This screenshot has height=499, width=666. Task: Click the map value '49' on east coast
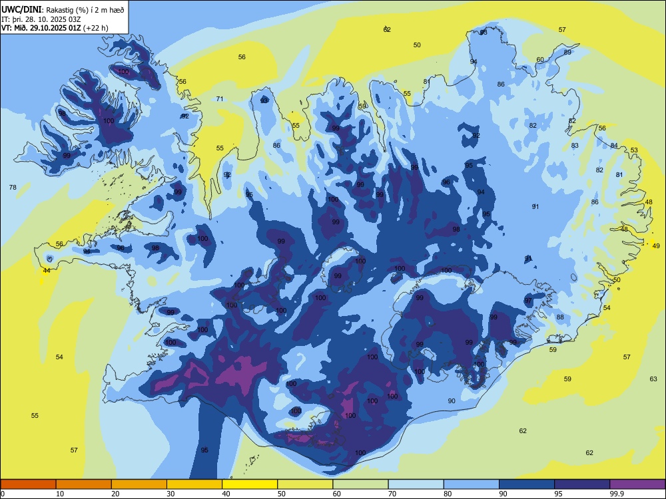(656, 246)
